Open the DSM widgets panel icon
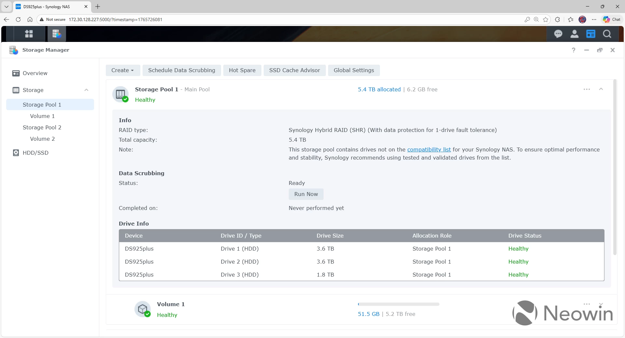The height and width of the screenshot is (338, 625). click(590, 34)
